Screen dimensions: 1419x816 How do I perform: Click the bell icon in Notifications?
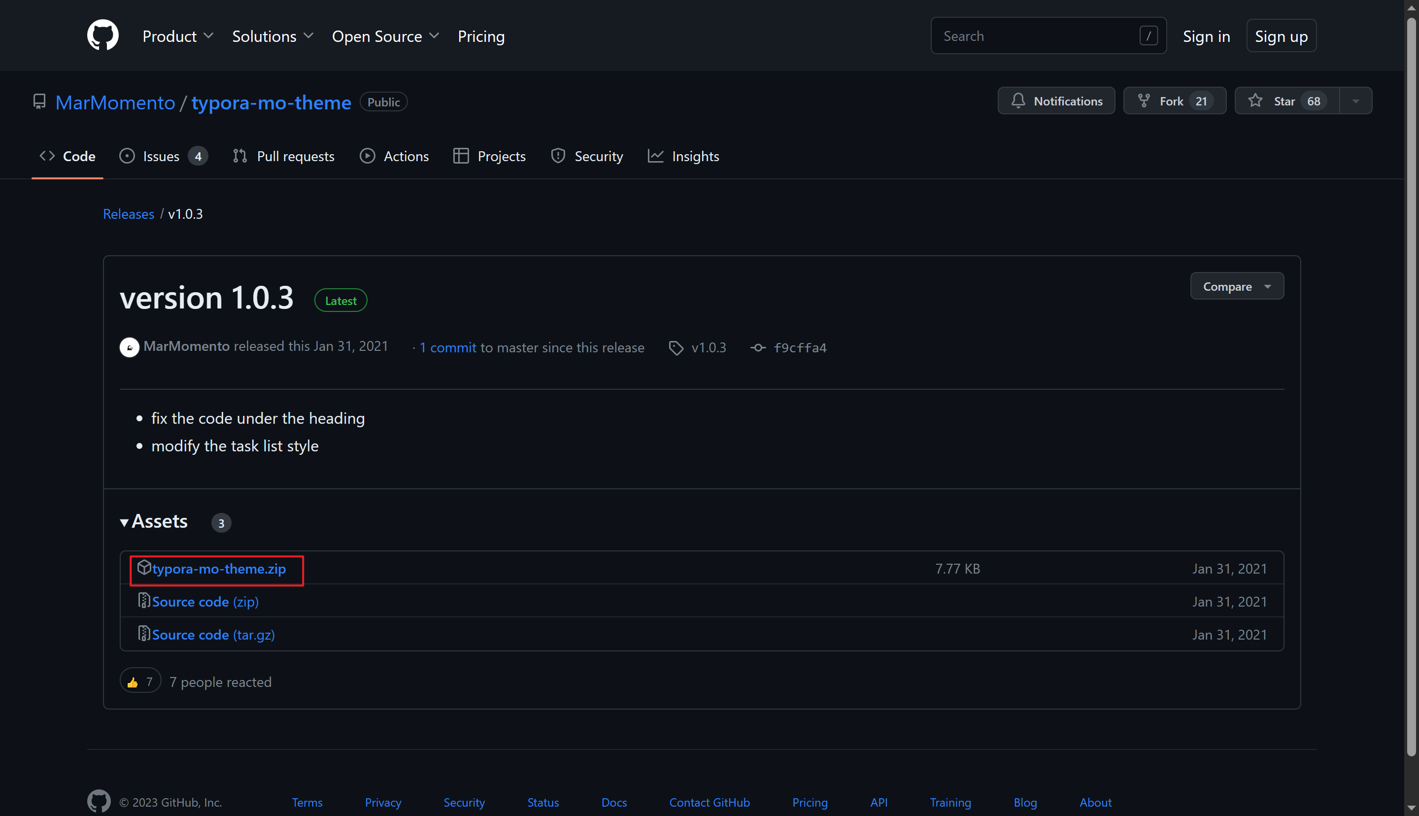(1018, 101)
